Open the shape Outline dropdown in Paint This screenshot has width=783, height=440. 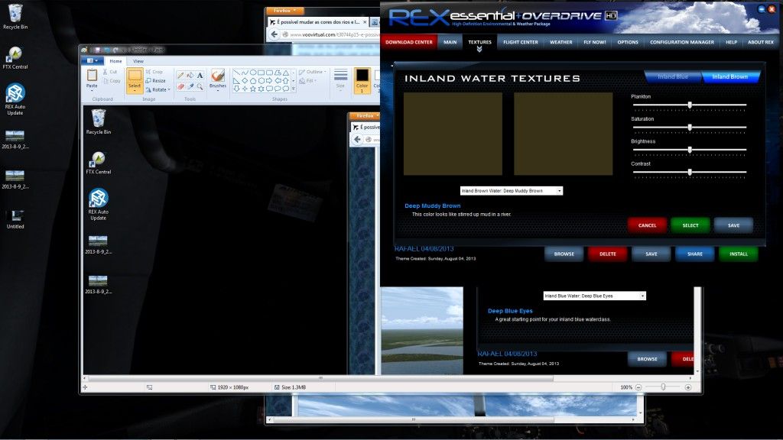(x=313, y=72)
